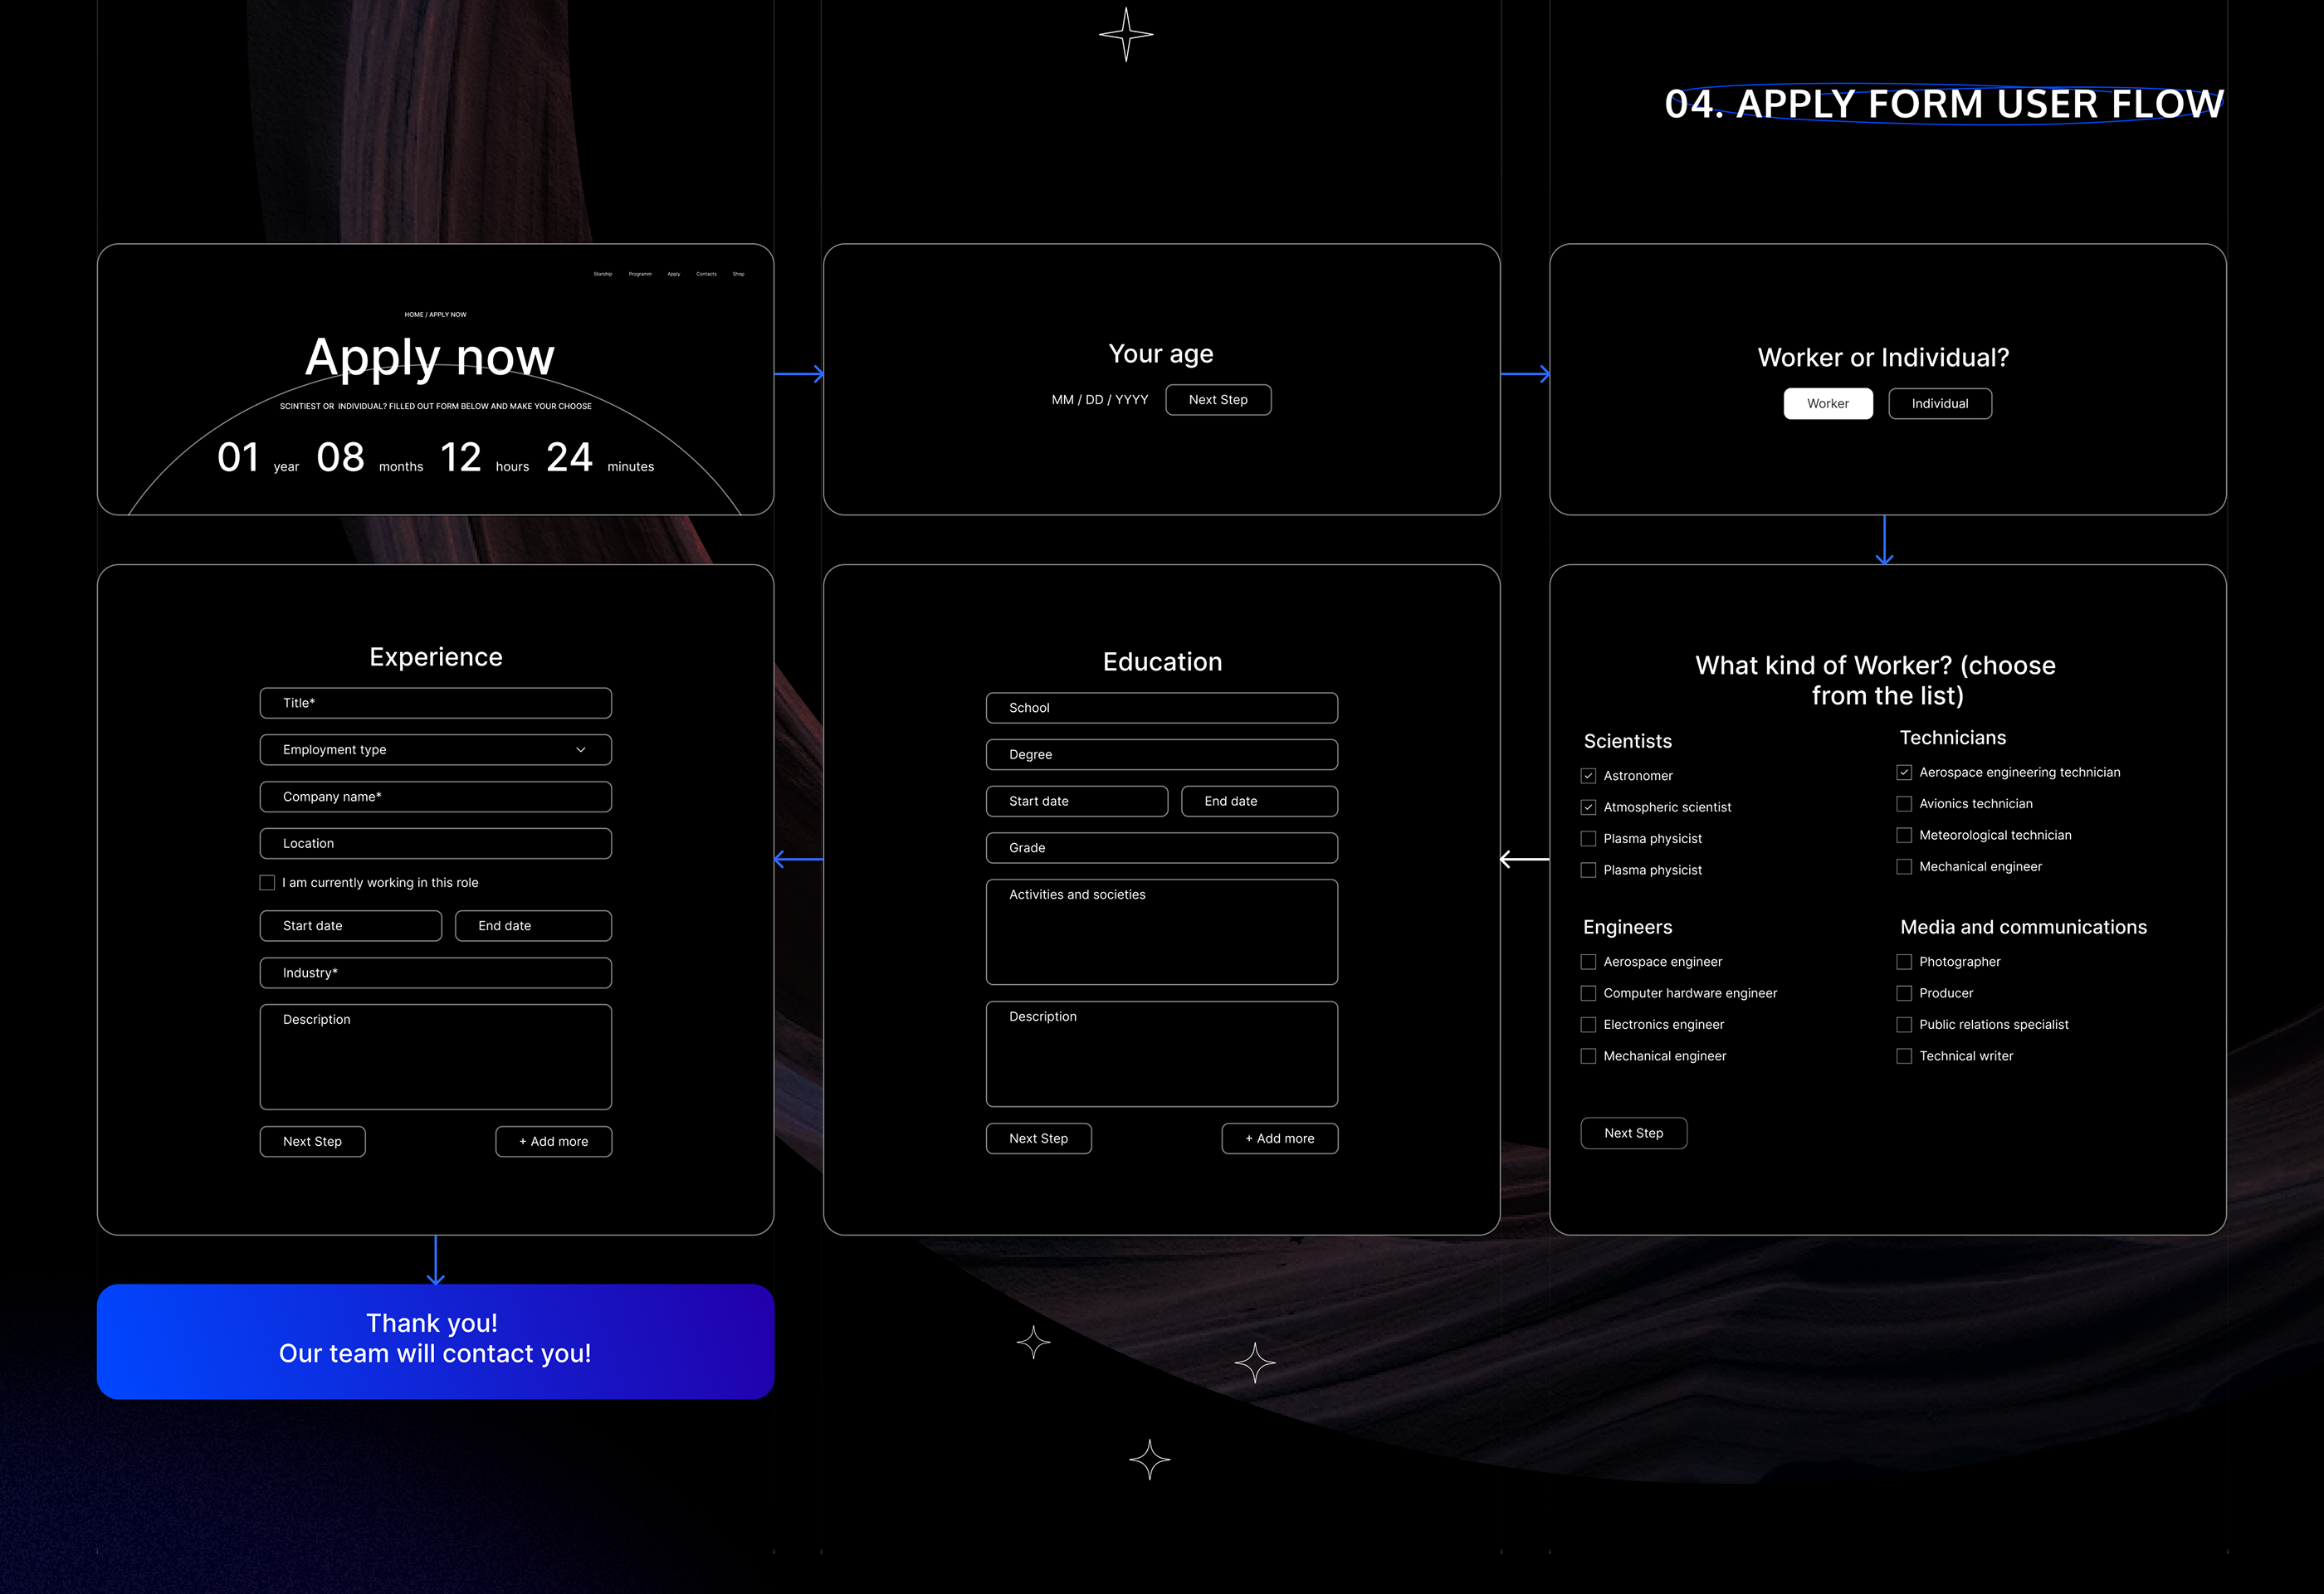Enable 'I am currently working in this role'
This screenshot has height=1594, width=2324.
coord(267,883)
